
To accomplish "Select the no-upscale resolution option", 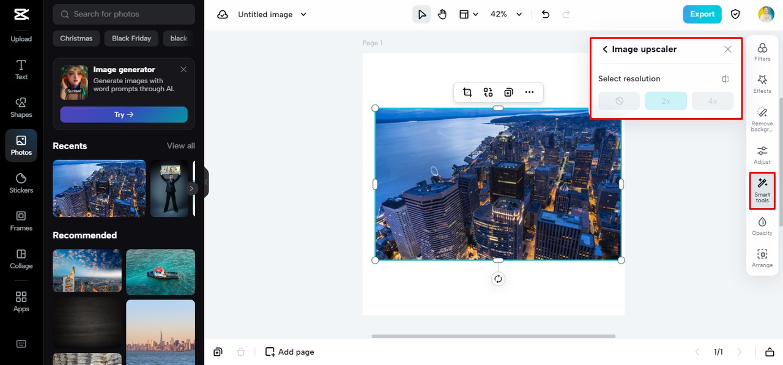I will tap(619, 101).
